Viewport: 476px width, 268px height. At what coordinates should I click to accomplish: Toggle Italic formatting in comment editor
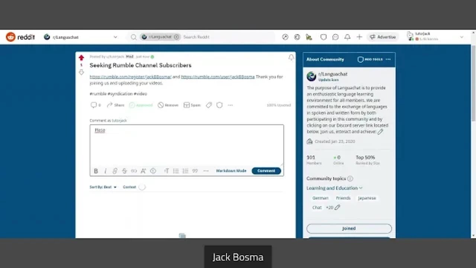105,171
